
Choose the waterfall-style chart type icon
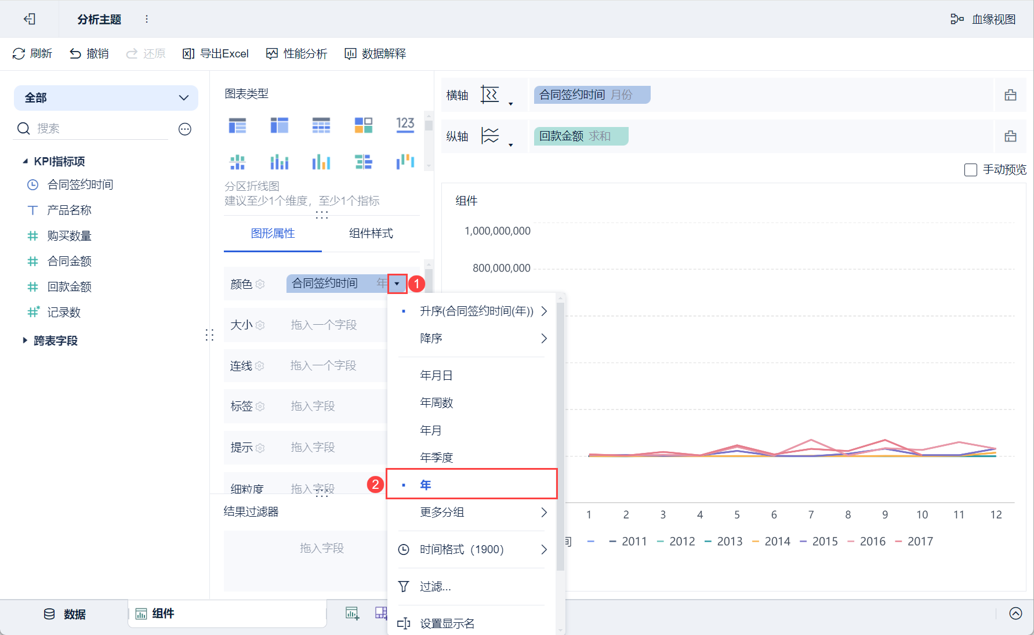coord(405,162)
